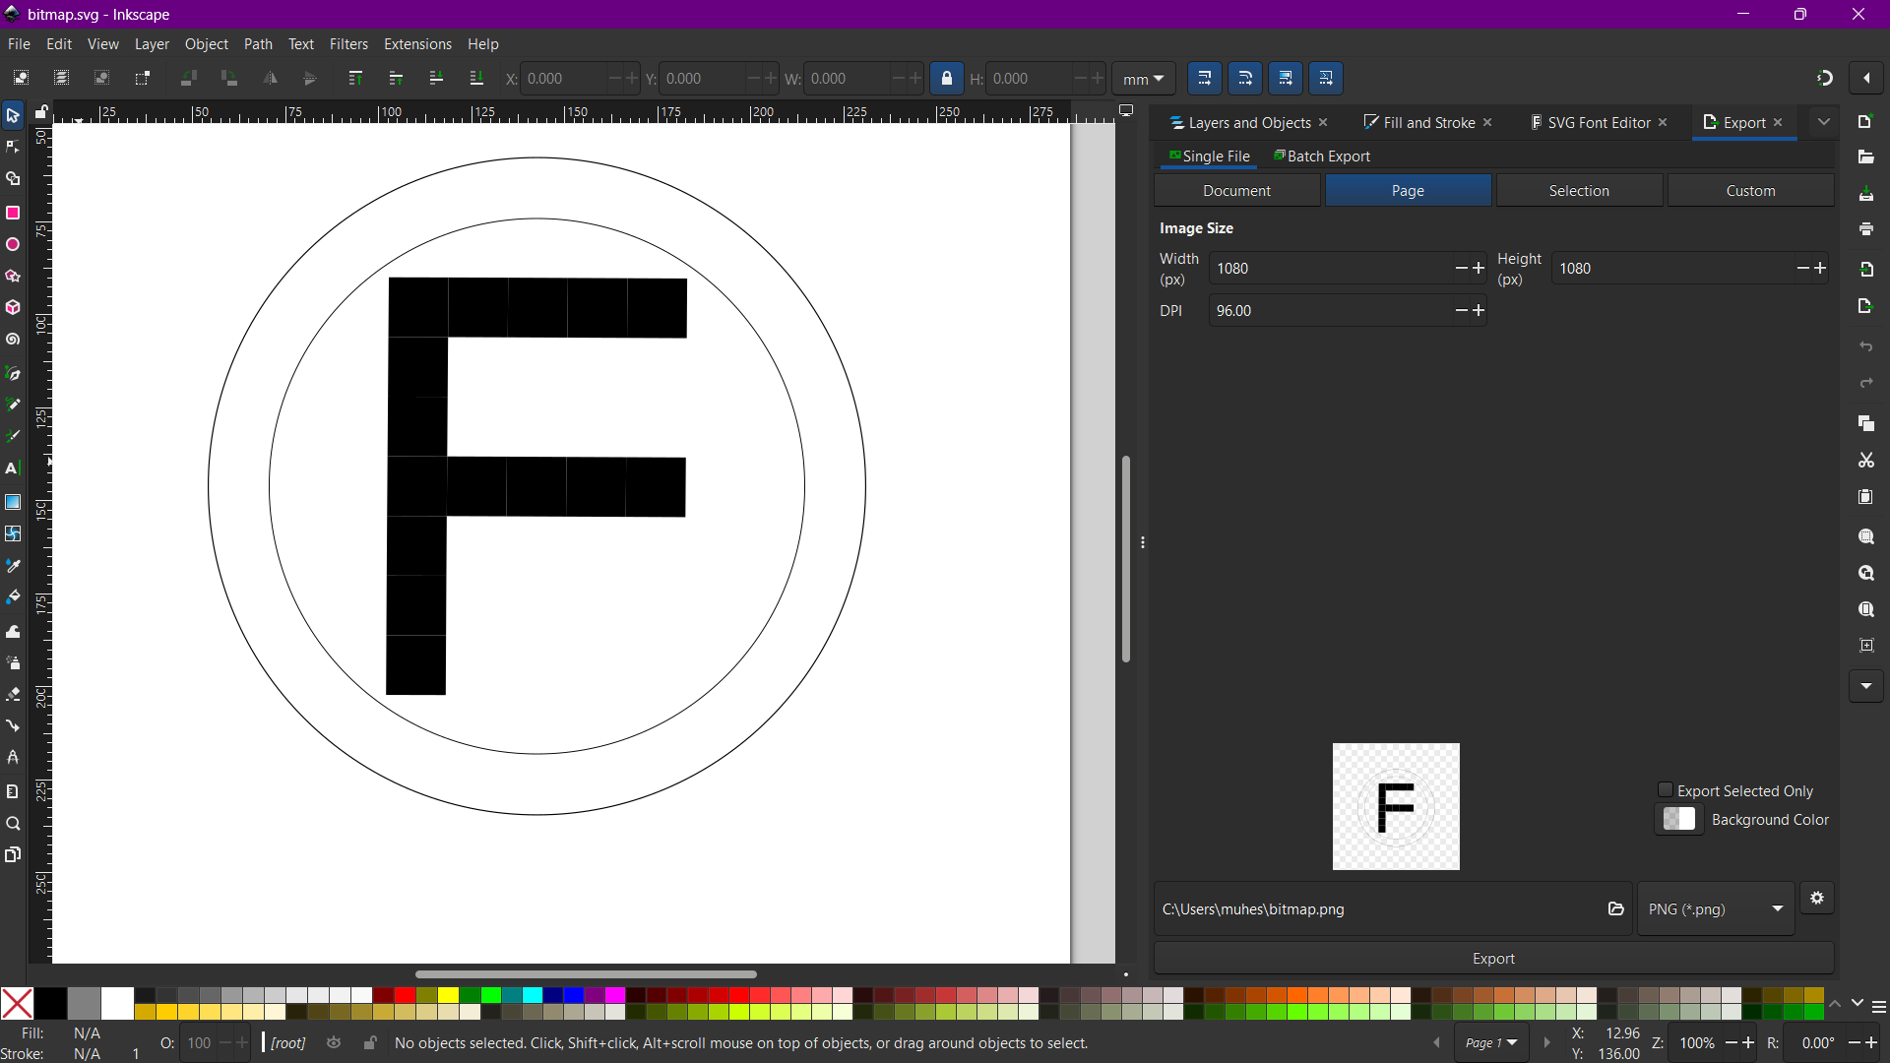1890x1063 pixels.
Task: Toggle guide lock at ruler corner
Action: tap(41, 112)
